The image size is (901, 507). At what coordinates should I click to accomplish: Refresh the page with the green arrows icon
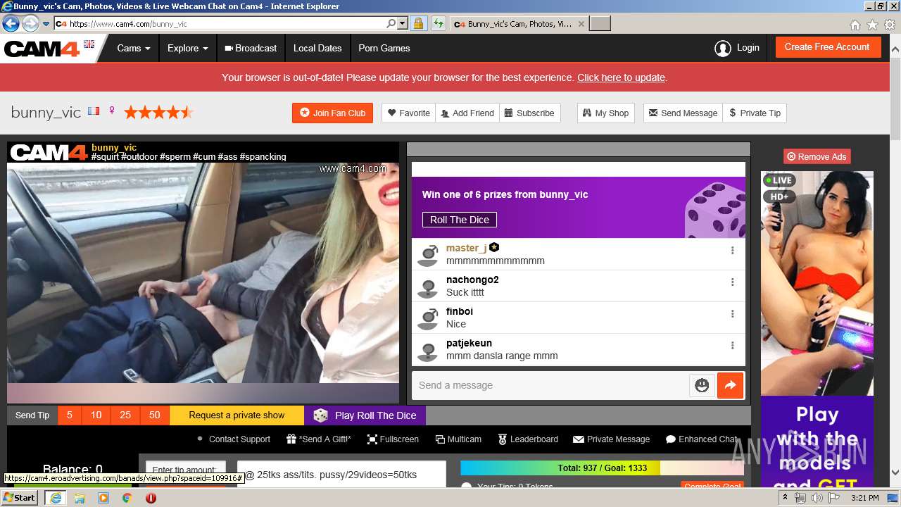[438, 23]
